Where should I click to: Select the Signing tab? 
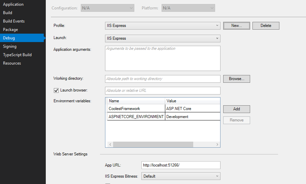coord(10,46)
